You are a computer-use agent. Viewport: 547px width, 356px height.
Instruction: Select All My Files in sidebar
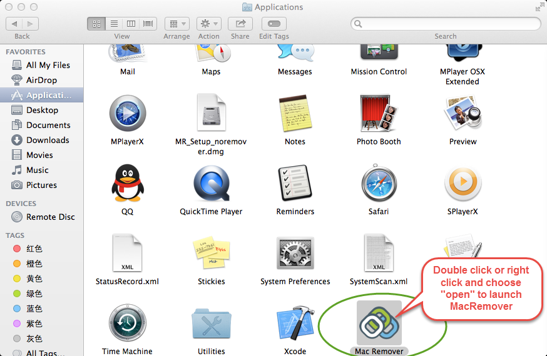coord(41,65)
